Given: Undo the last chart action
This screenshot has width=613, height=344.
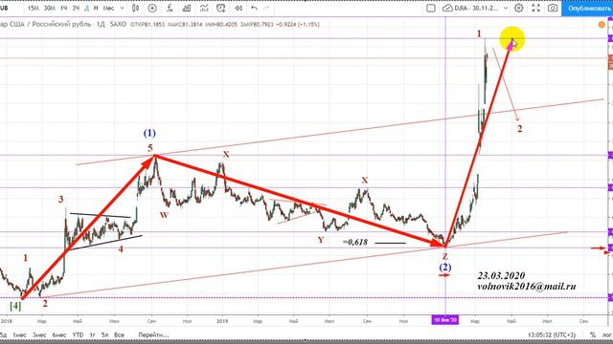Looking at the screenshot, I should [x=254, y=8].
